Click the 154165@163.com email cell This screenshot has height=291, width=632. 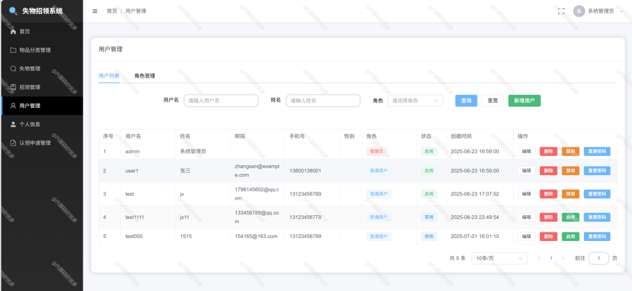[x=256, y=236]
